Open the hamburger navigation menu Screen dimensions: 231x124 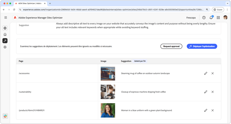6,18
